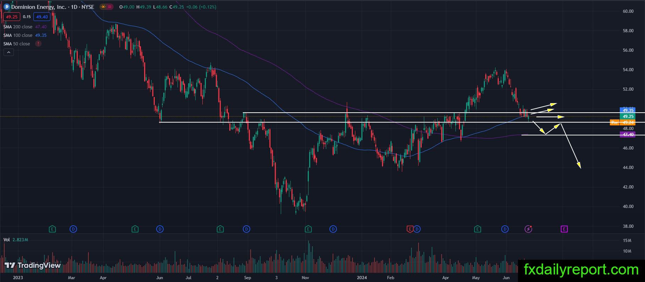Click the 60.00 price scale label
Screen dimensions: 645x282
[628, 11]
